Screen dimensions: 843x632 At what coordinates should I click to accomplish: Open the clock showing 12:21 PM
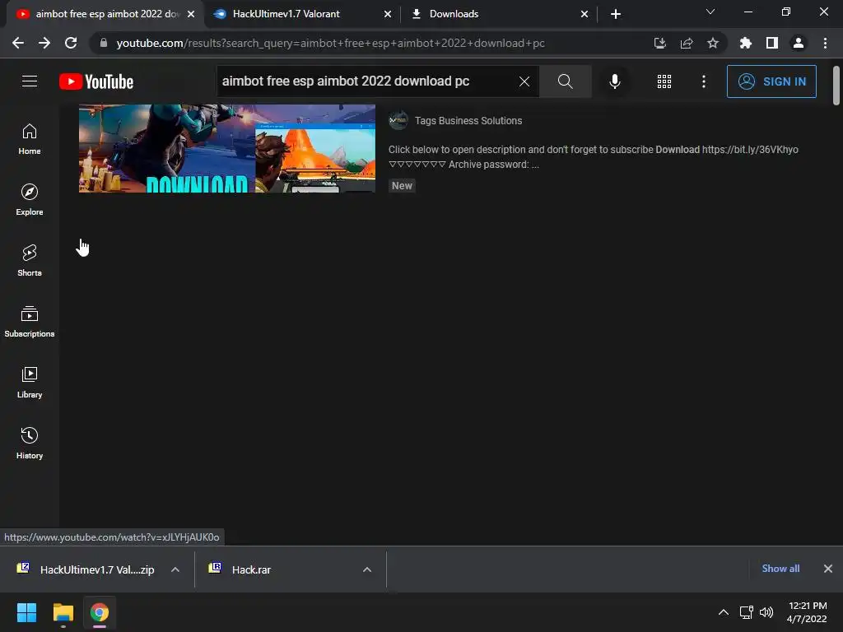pos(807,612)
